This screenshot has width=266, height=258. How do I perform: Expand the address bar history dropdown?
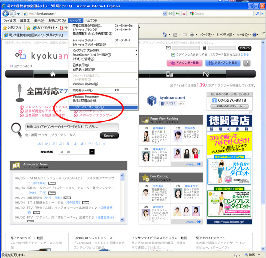point(164,14)
